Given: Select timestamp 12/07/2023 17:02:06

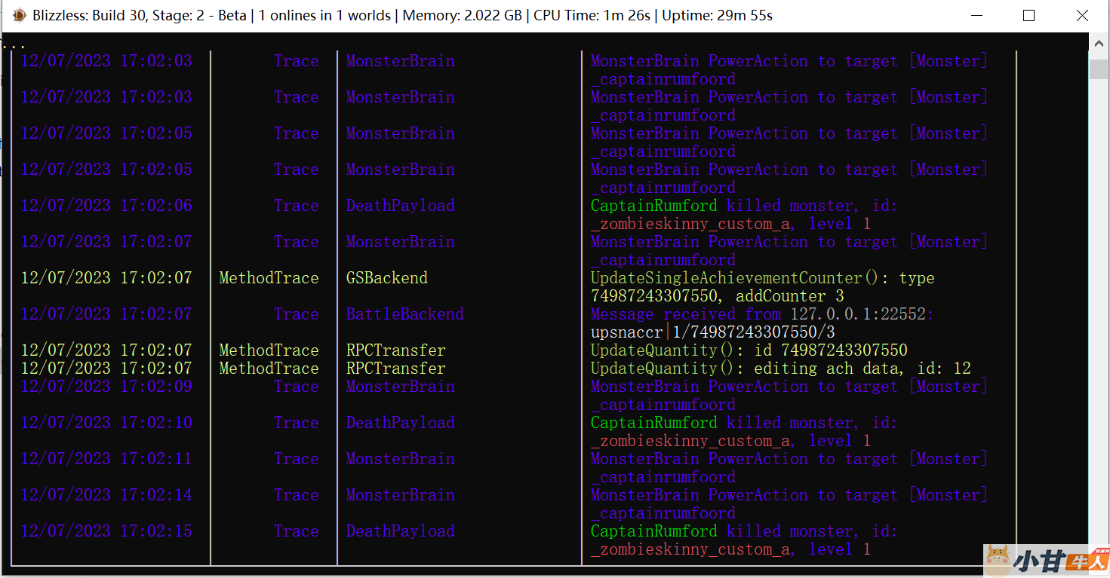Looking at the screenshot, I should (x=106, y=205).
